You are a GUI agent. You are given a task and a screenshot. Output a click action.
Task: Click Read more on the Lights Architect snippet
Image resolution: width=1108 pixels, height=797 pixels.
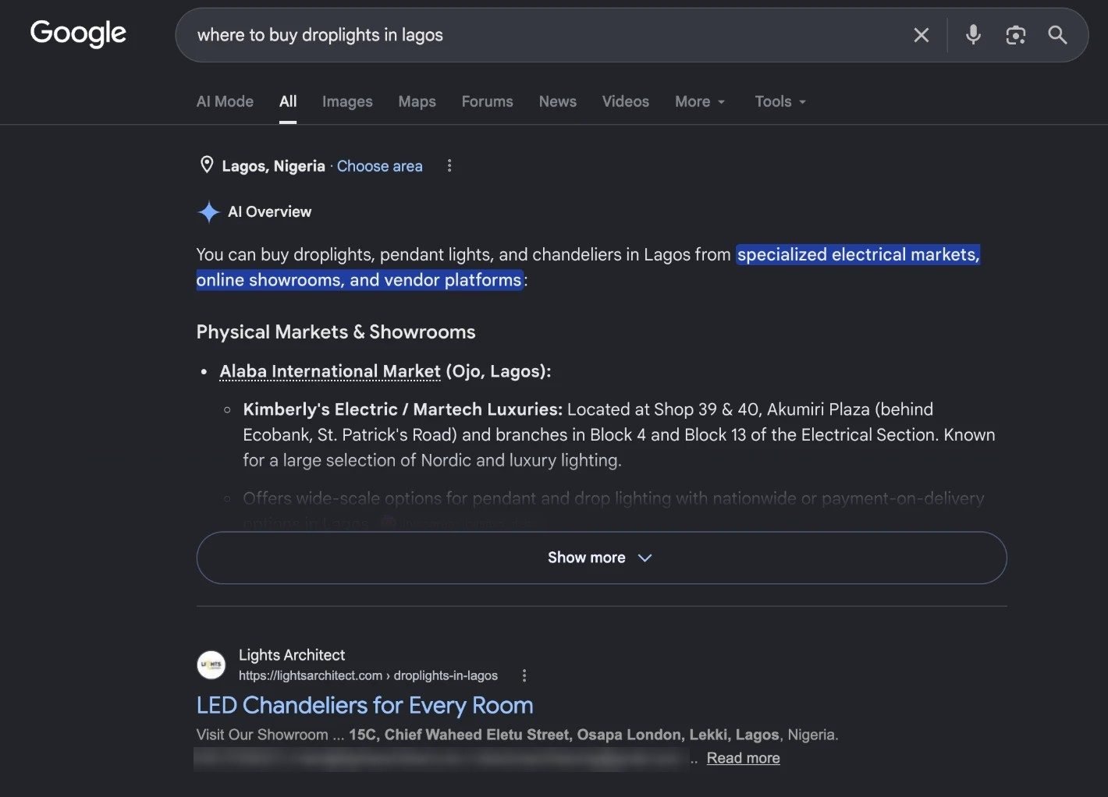(743, 758)
